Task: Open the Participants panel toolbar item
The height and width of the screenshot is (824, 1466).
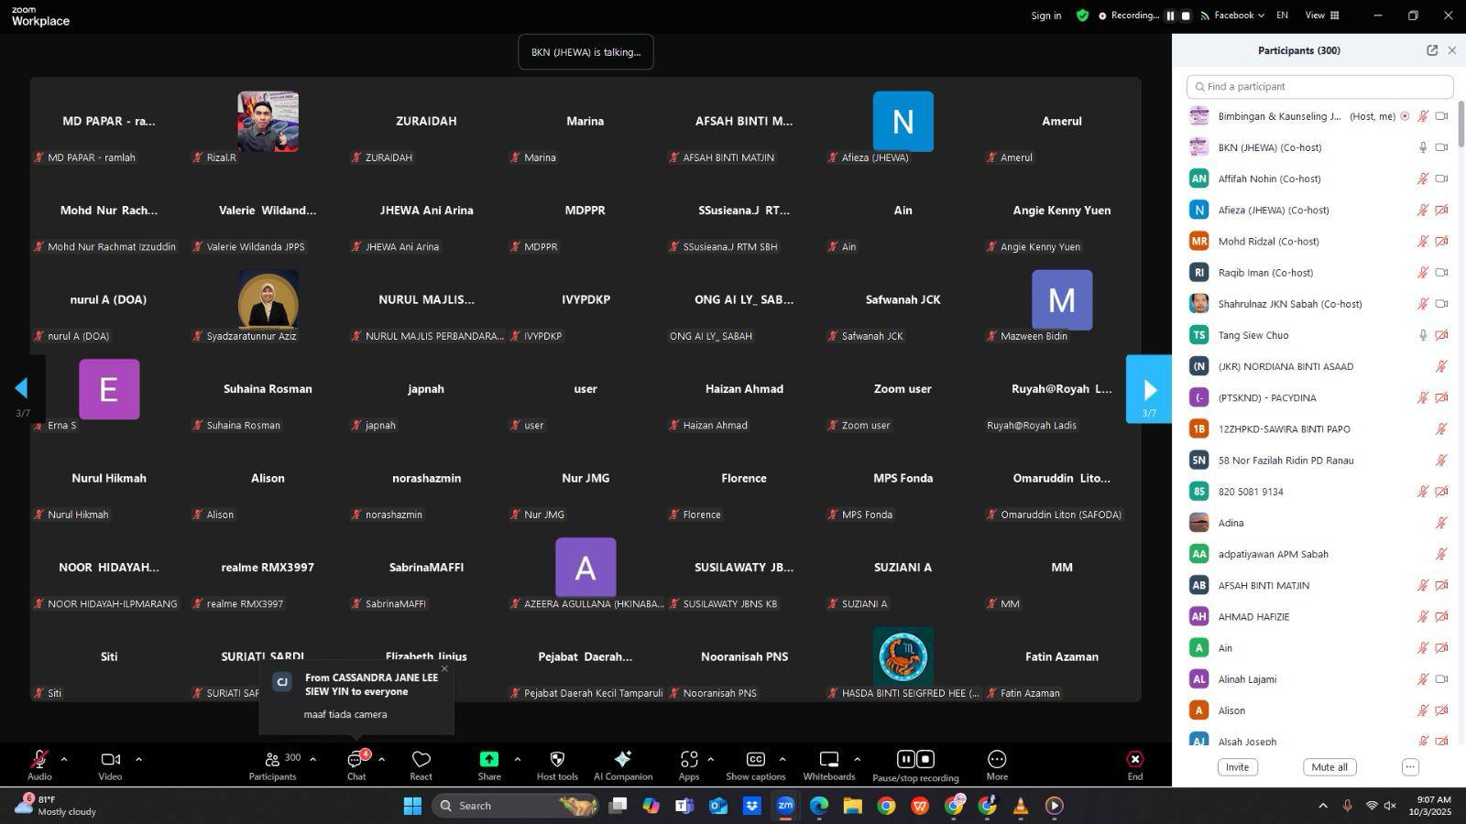Action: click(273, 764)
